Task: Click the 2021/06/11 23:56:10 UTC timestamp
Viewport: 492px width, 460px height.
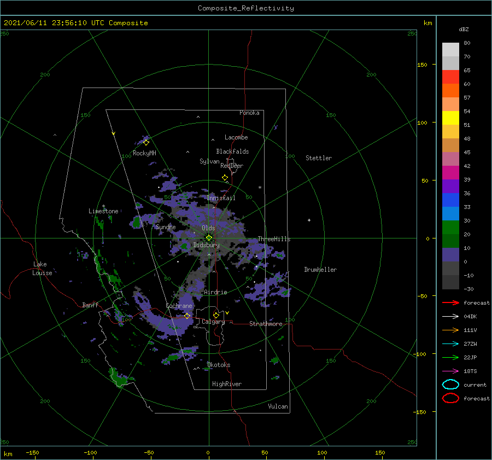Action: (x=76, y=23)
